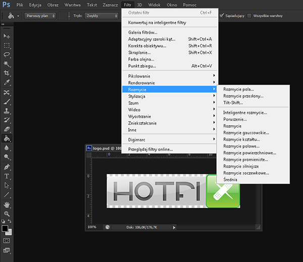Expand toolbox with double-arrow toggle

click(x=3, y=24)
